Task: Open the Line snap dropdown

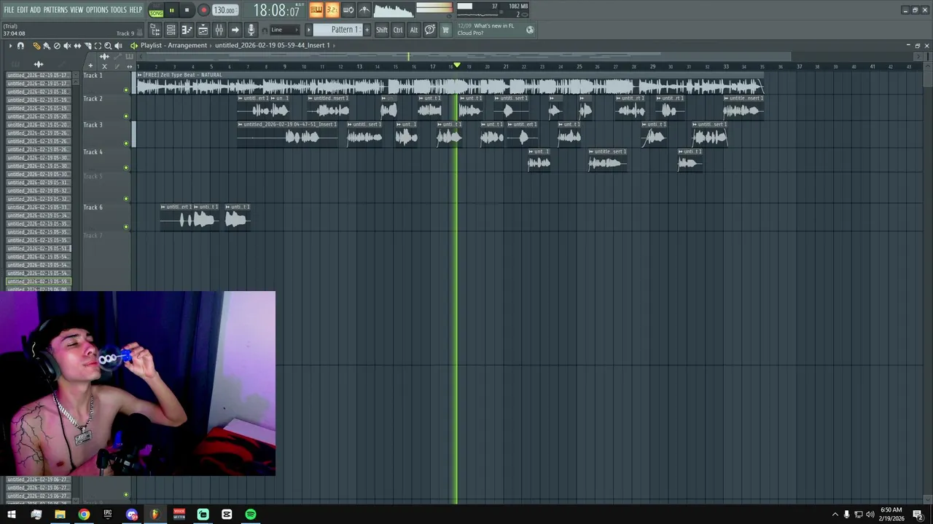Action: tap(285, 30)
